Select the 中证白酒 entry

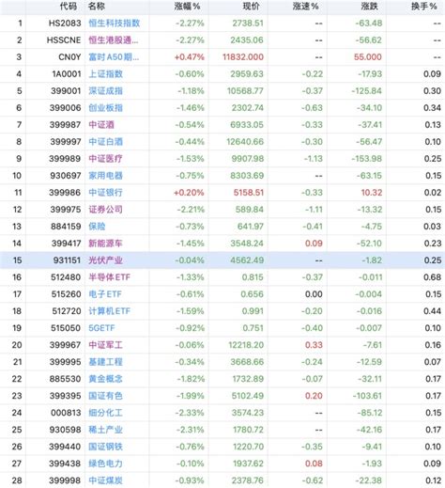[105, 142]
